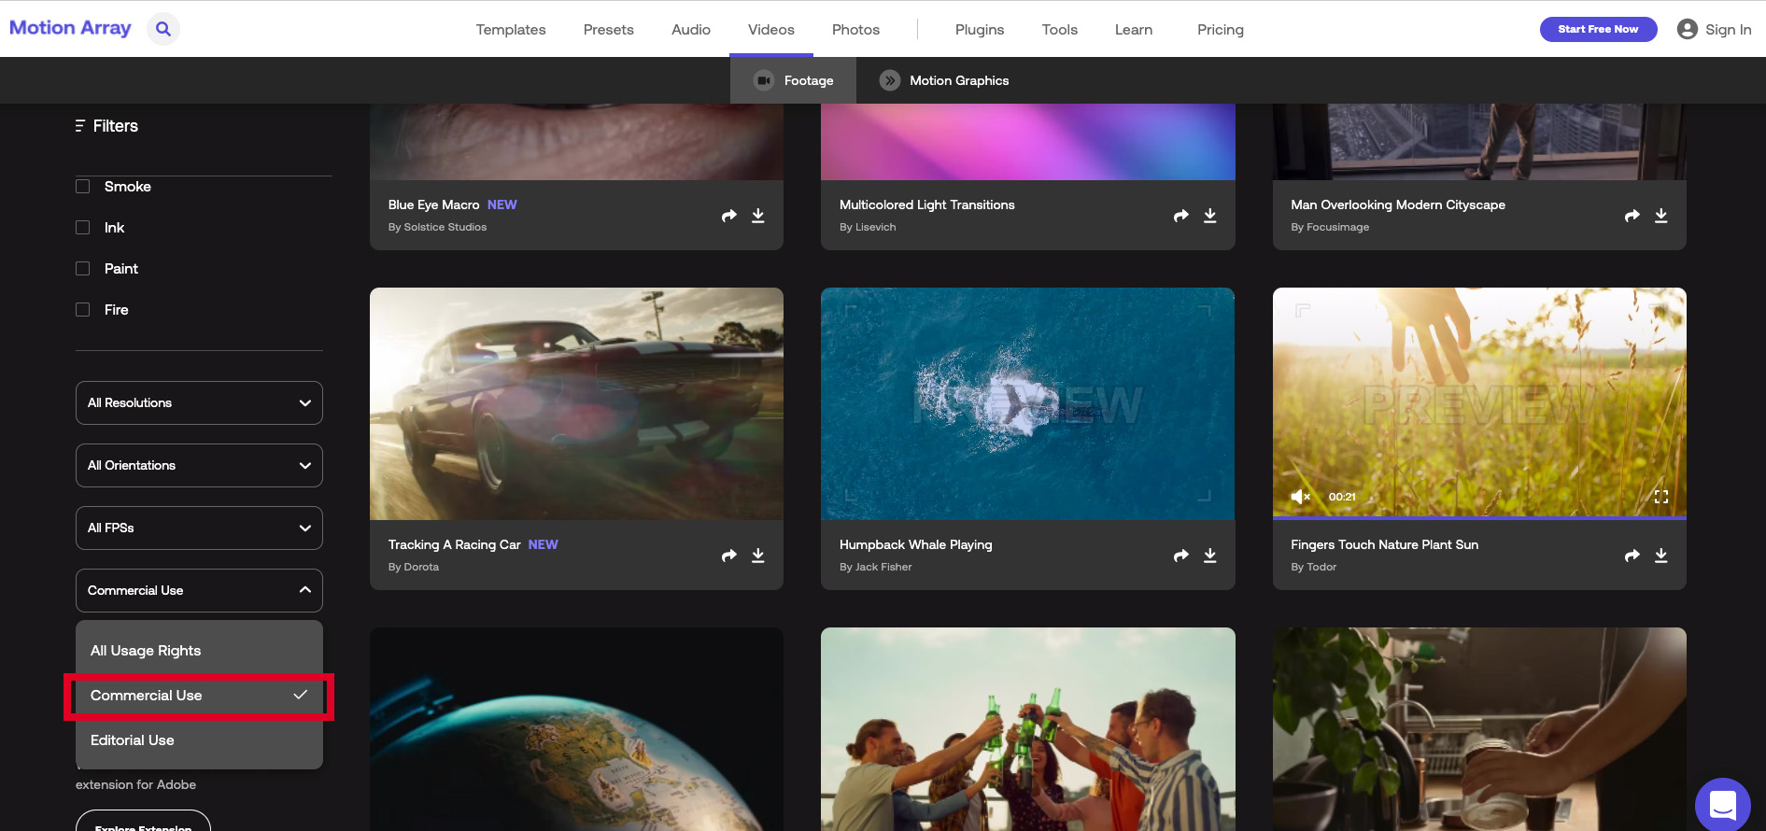Switch to the Motion Graphics tab
Image resolution: width=1766 pixels, height=831 pixels.
coord(944,80)
